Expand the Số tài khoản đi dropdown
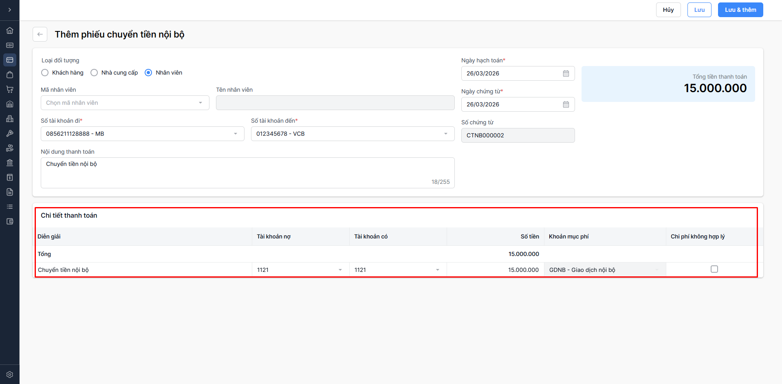The image size is (782, 384). [x=142, y=134]
